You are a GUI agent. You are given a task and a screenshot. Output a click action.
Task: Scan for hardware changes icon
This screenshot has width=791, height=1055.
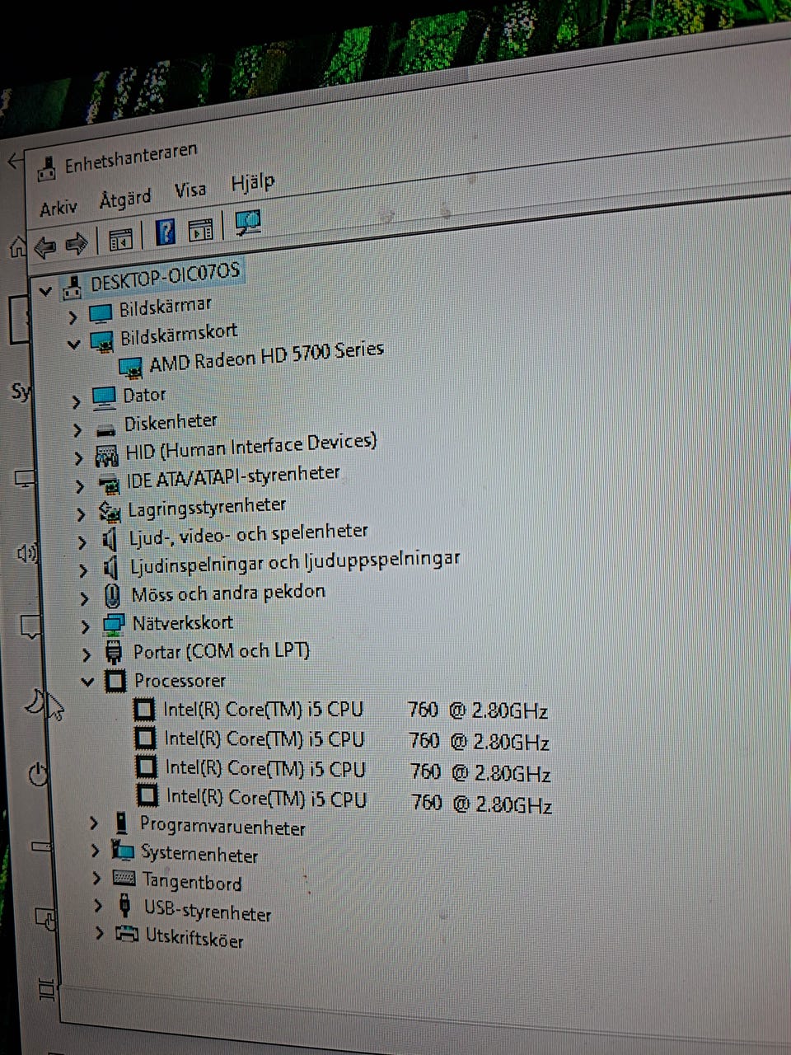248,223
